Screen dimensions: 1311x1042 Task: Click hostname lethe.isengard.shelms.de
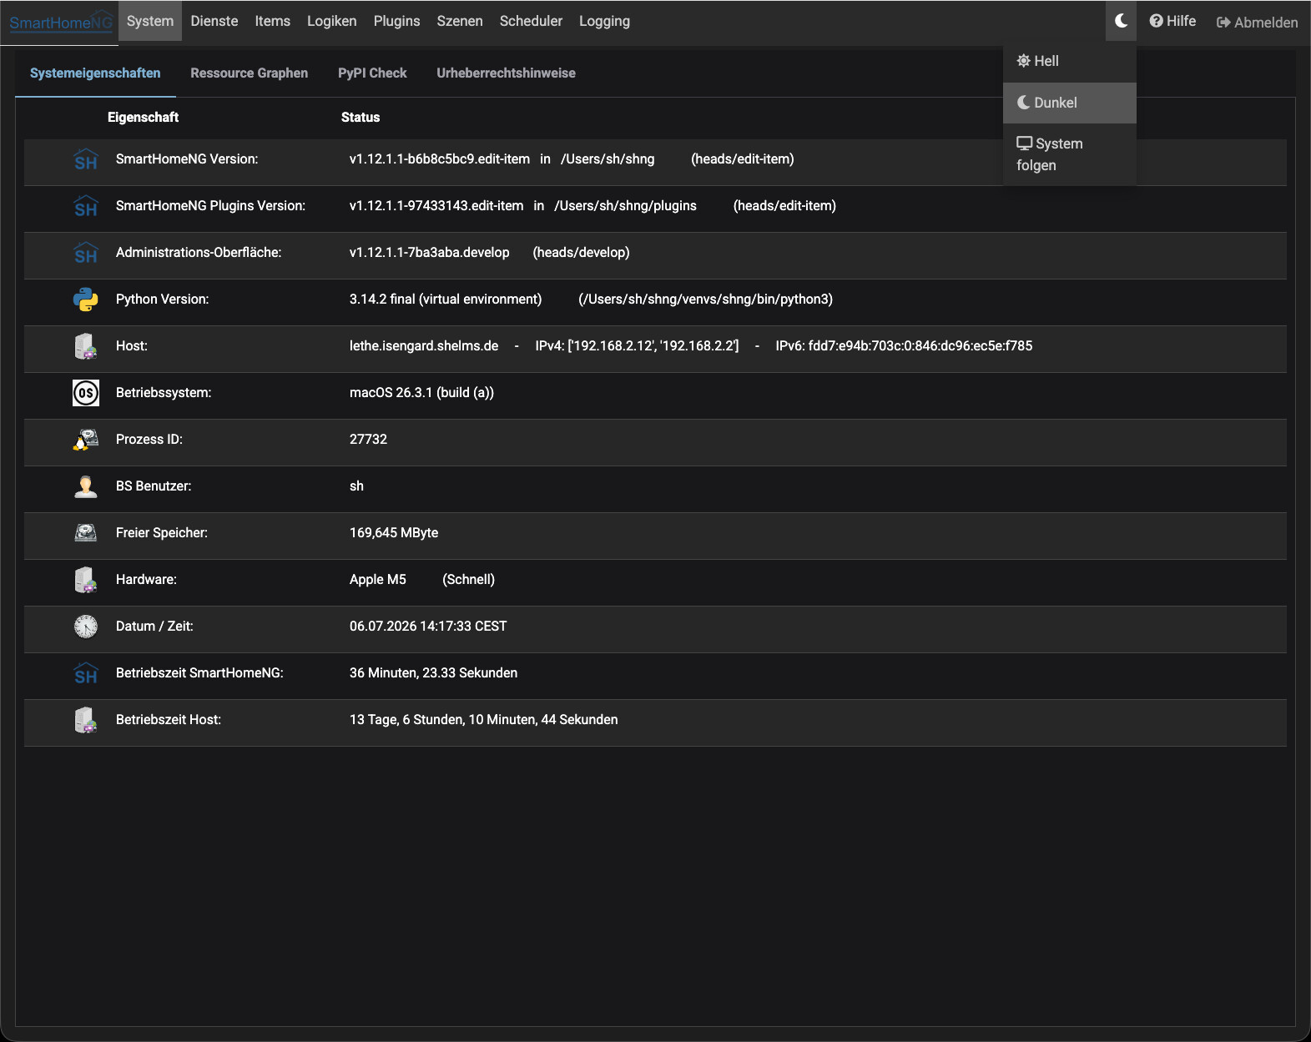tap(424, 346)
